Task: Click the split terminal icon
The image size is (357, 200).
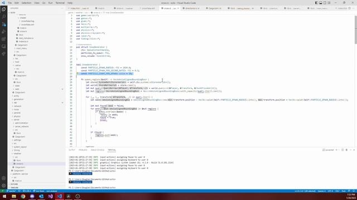Action: pyautogui.click(x=342, y=150)
